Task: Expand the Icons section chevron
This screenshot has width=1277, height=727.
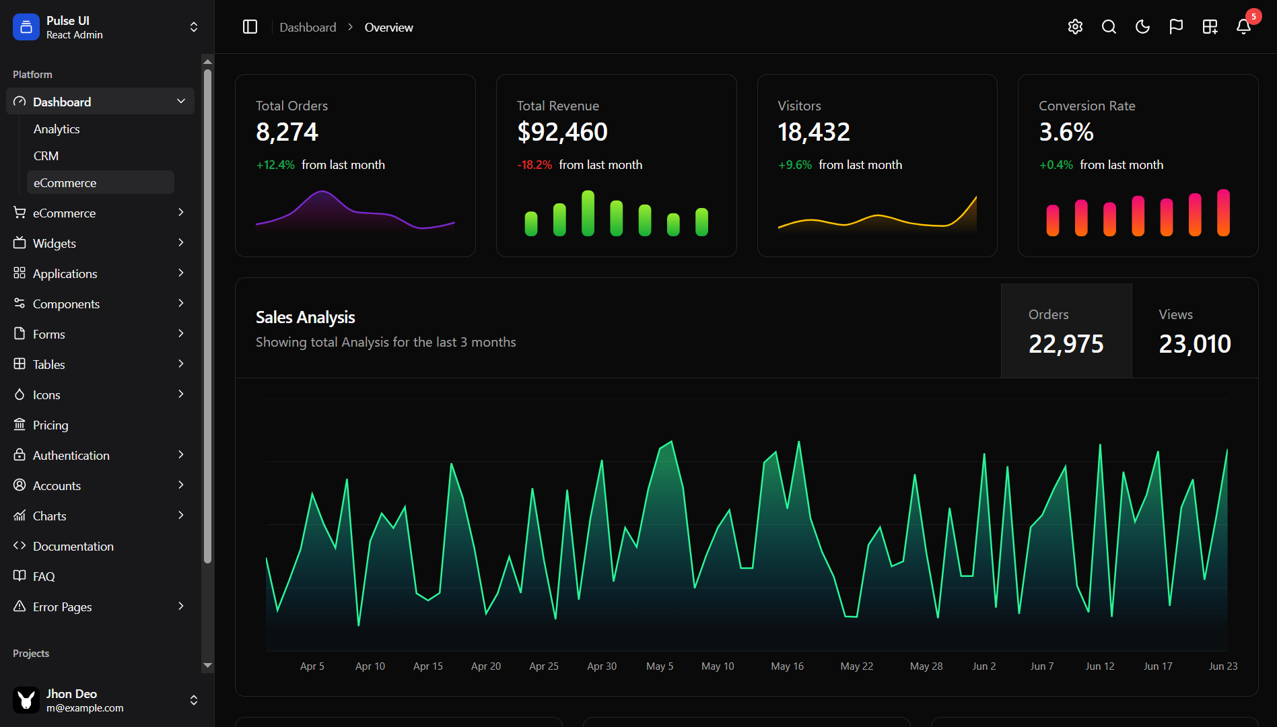Action: pyautogui.click(x=181, y=394)
